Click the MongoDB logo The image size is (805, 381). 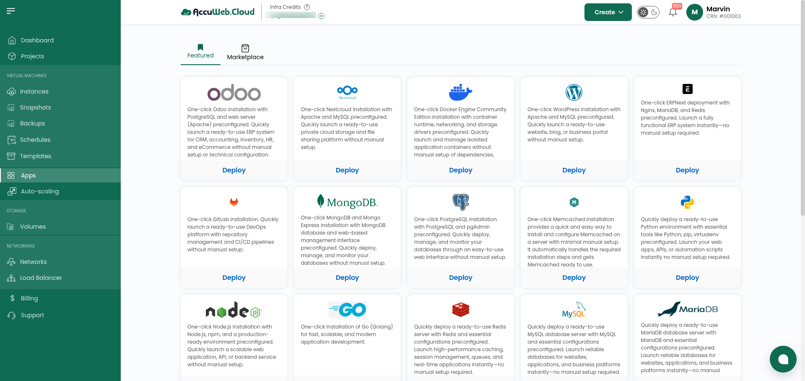347,201
